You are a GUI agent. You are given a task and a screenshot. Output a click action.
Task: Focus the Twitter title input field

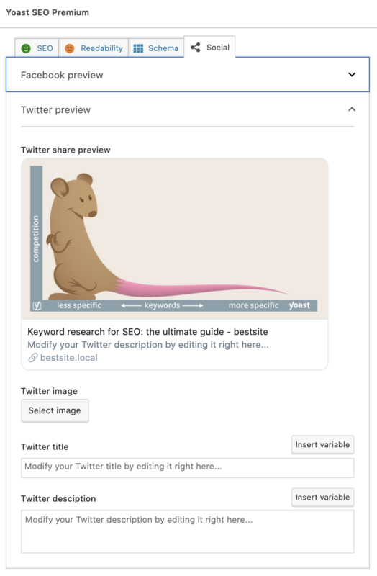(188, 467)
